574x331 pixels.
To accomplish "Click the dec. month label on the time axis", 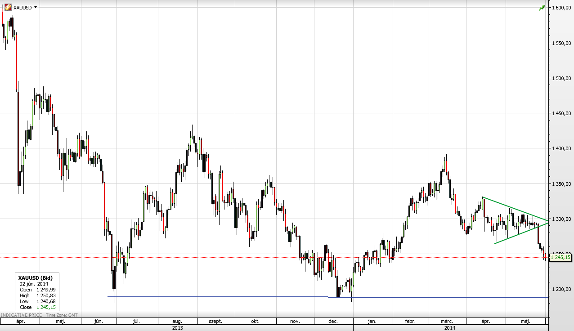I will pyautogui.click(x=333, y=322).
